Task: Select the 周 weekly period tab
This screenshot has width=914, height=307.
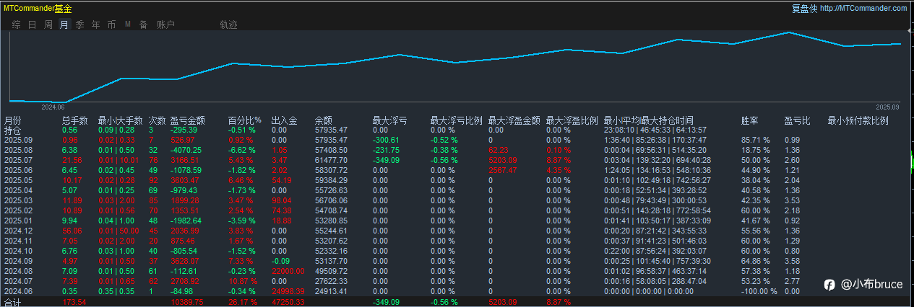Action: click(48, 25)
